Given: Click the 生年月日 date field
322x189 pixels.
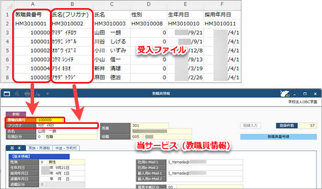Looking at the screenshot, I should point(62,168).
